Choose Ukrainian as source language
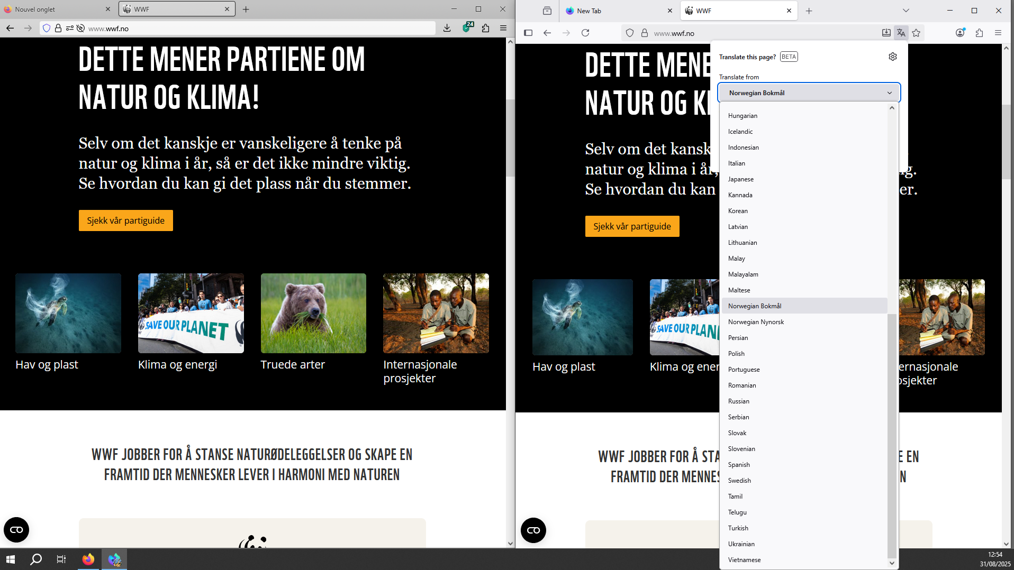 (x=804, y=544)
